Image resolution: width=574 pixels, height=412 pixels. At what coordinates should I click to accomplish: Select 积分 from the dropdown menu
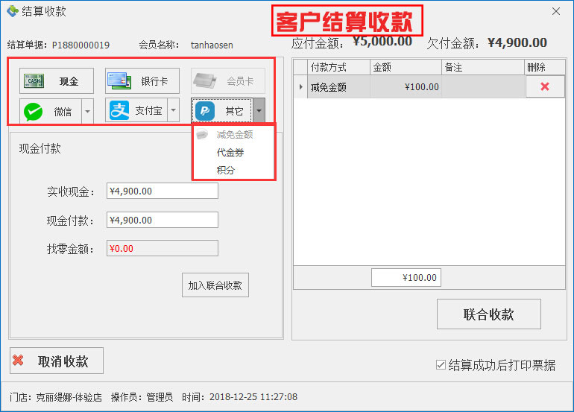coord(226,171)
